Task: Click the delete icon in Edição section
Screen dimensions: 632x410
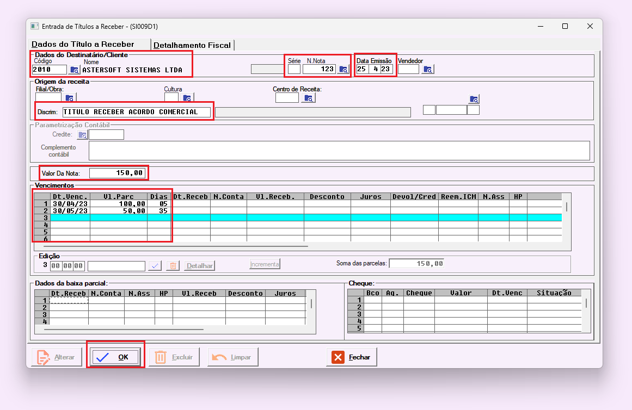Action: click(172, 265)
